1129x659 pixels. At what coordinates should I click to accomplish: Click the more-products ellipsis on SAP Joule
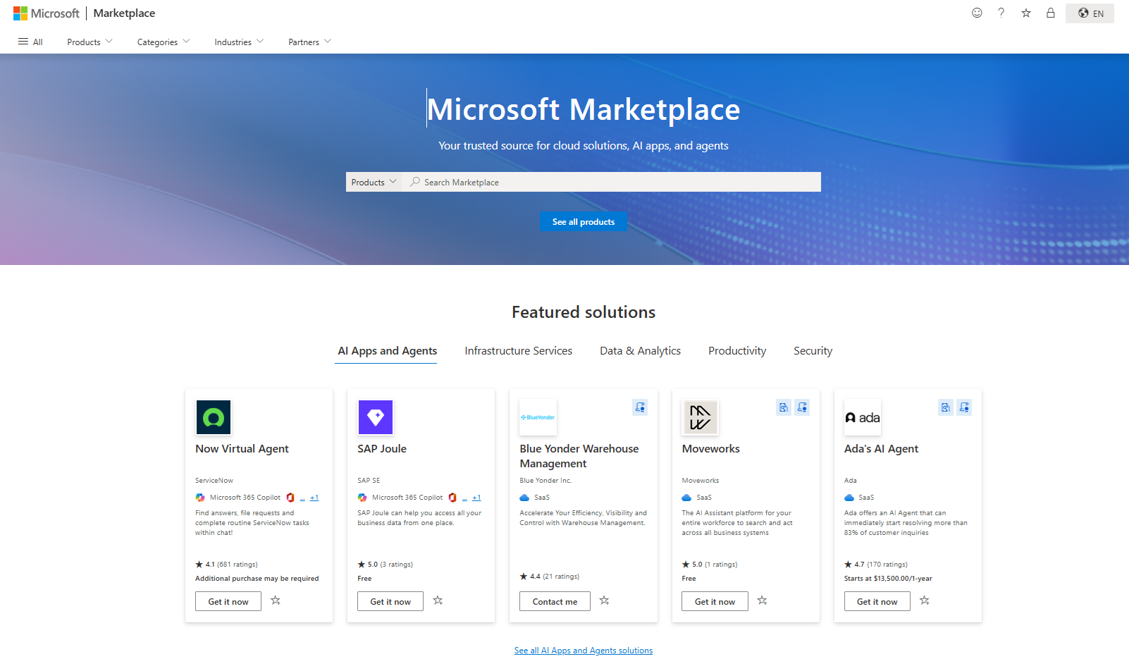(464, 498)
